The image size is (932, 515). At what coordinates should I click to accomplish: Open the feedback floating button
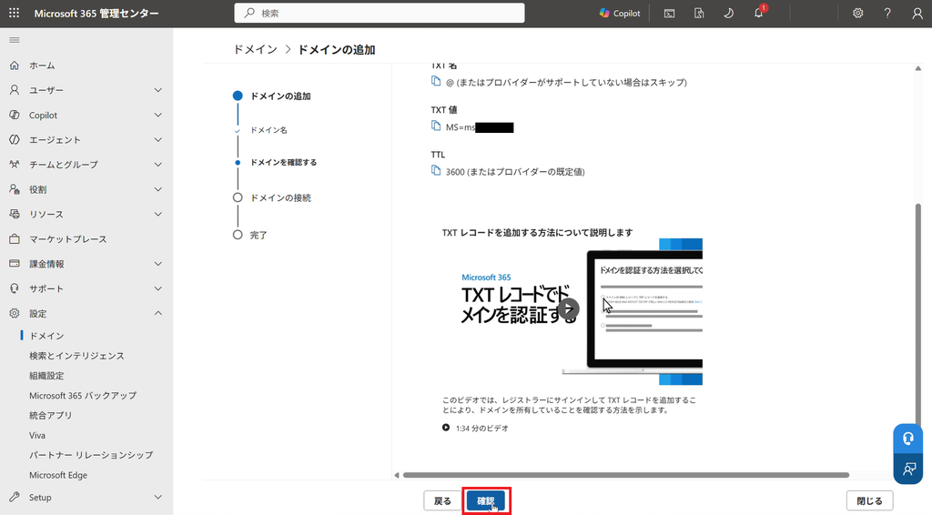[907, 470]
